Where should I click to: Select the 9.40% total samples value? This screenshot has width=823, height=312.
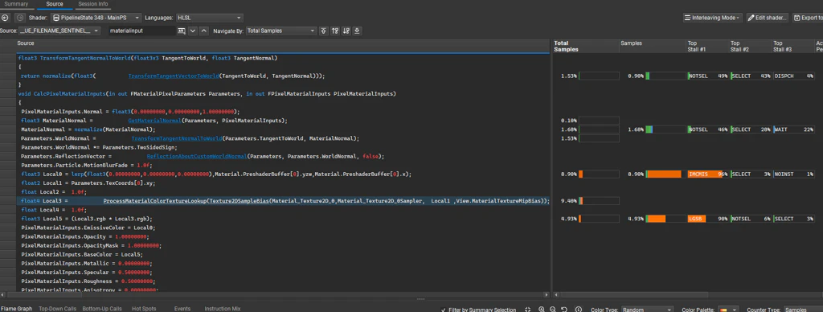click(x=569, y=201)
